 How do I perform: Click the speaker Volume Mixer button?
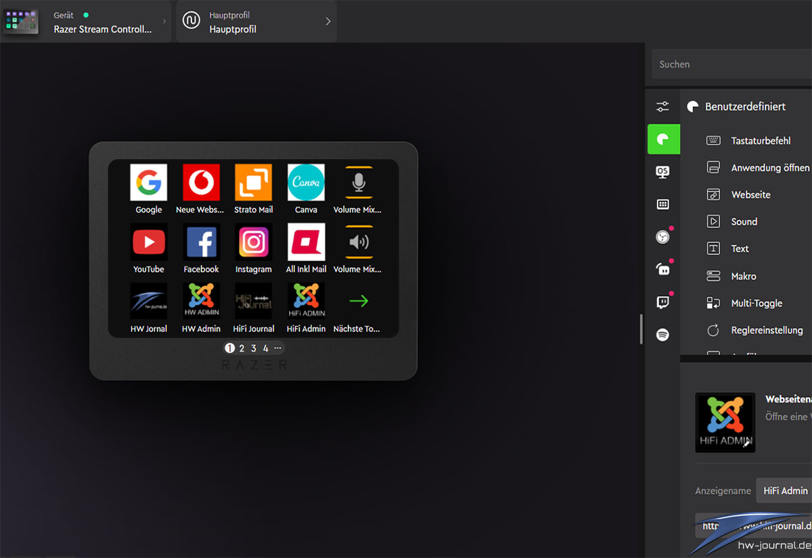click(x=359, y=242)
